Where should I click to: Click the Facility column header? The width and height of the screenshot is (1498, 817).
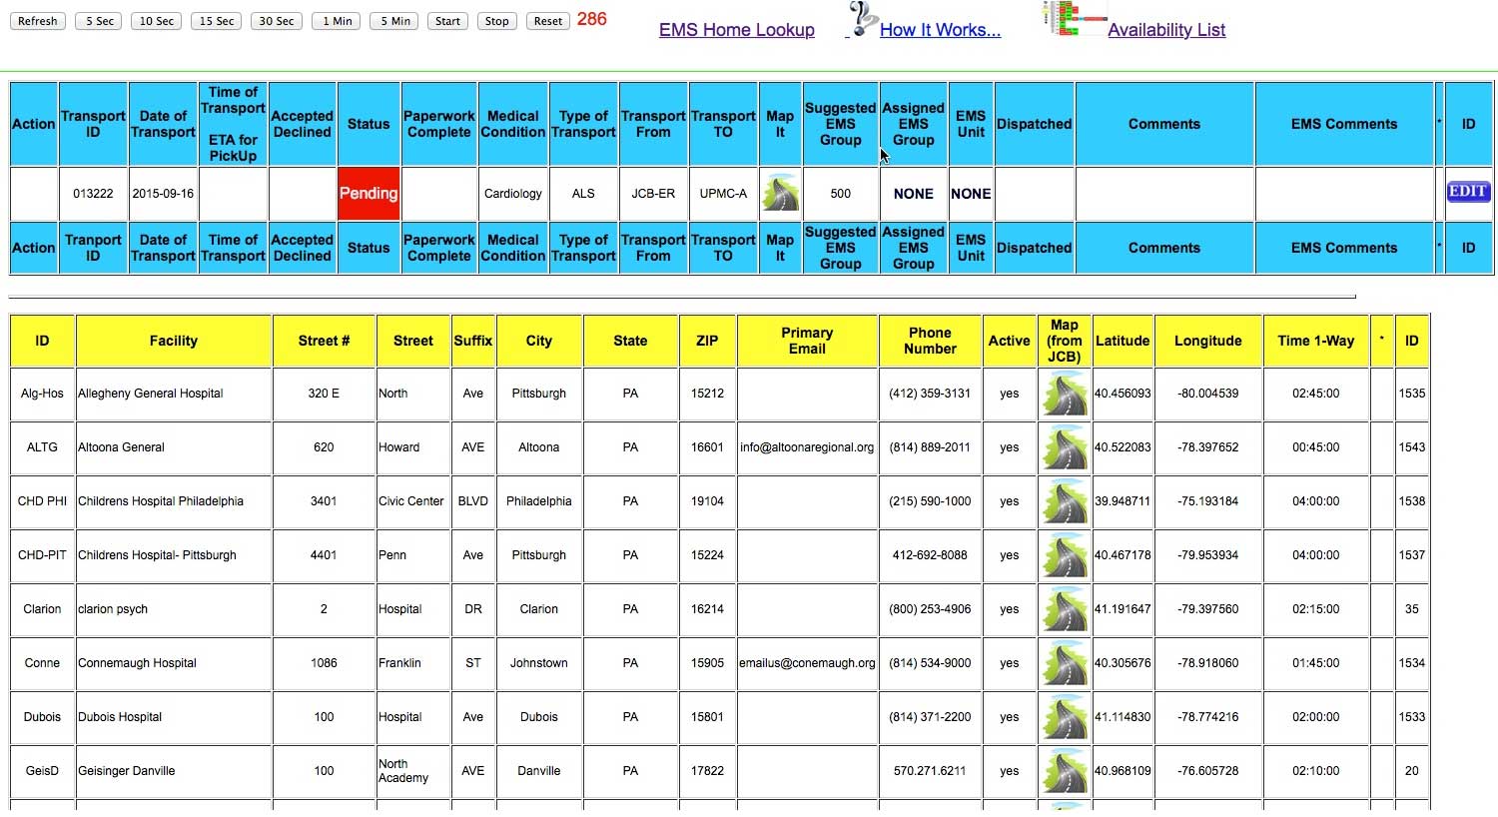point(174,341)
